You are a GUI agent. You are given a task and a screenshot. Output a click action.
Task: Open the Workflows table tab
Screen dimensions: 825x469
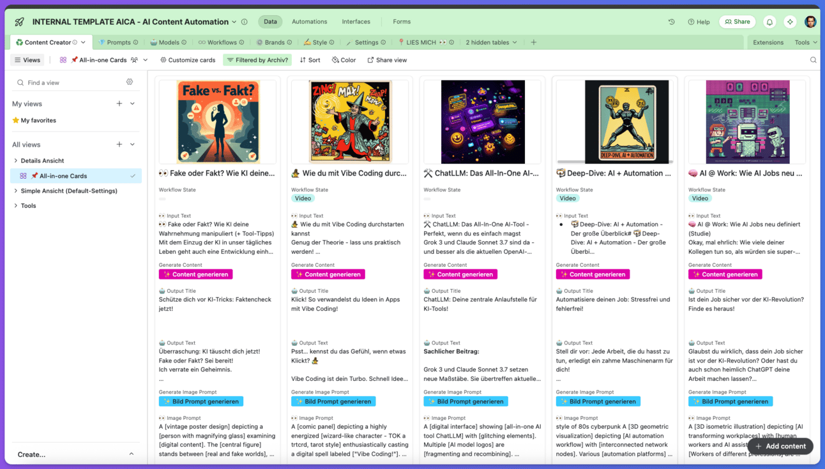221,43
